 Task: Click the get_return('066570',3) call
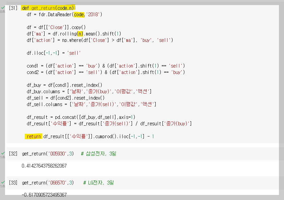click(48, 183)
